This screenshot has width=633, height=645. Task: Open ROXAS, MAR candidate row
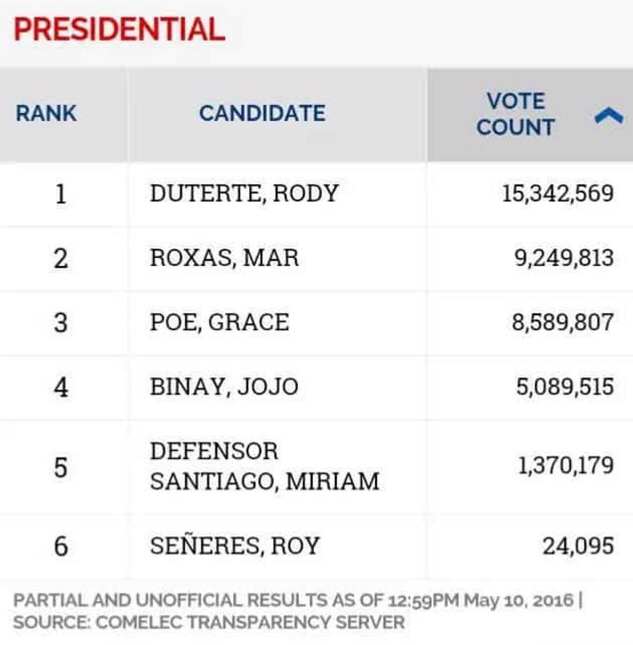click(223, 257)
